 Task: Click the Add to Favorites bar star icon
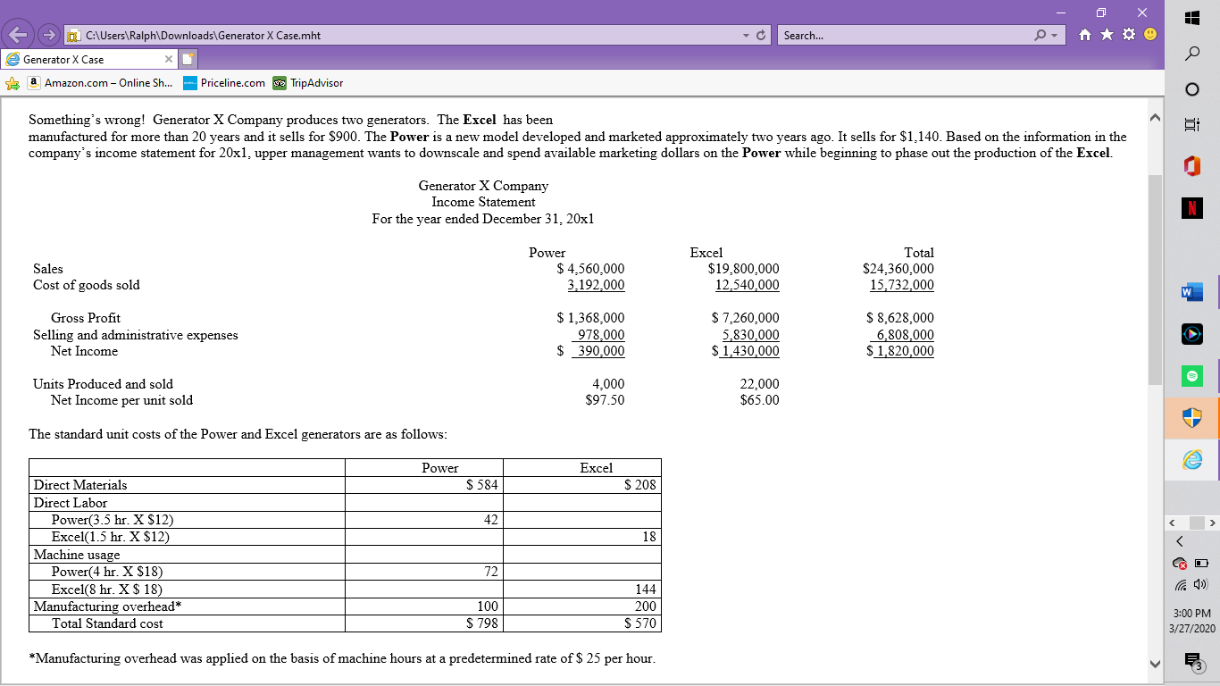point(13,83)
